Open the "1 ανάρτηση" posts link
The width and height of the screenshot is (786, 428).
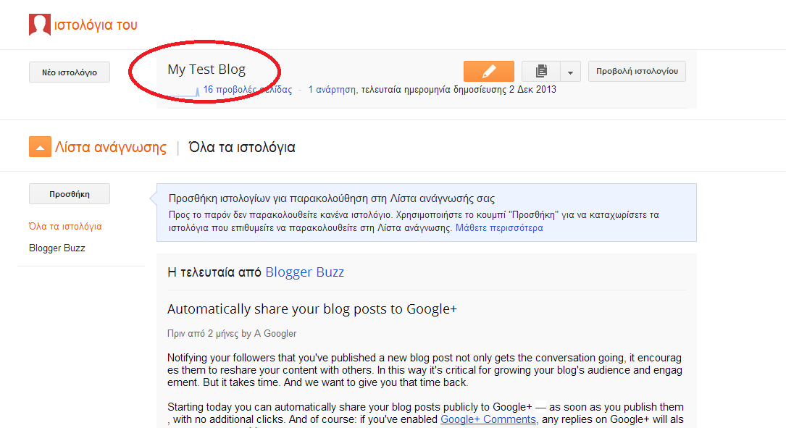point(332,90)
